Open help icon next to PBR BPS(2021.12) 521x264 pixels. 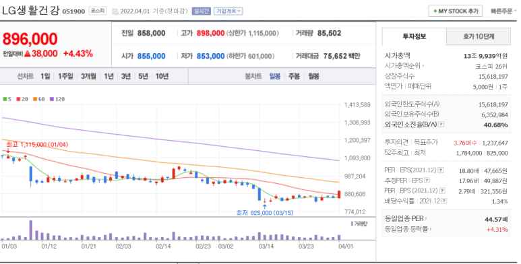click(x=442, y=191)
